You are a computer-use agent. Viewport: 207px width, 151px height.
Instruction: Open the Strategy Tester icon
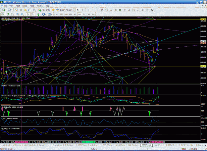click(x=34, y=10)
